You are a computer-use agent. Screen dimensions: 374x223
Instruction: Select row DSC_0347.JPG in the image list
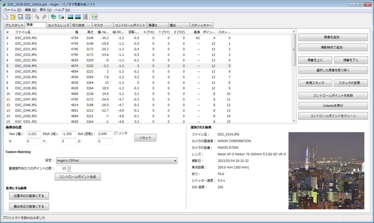[118, 99]
